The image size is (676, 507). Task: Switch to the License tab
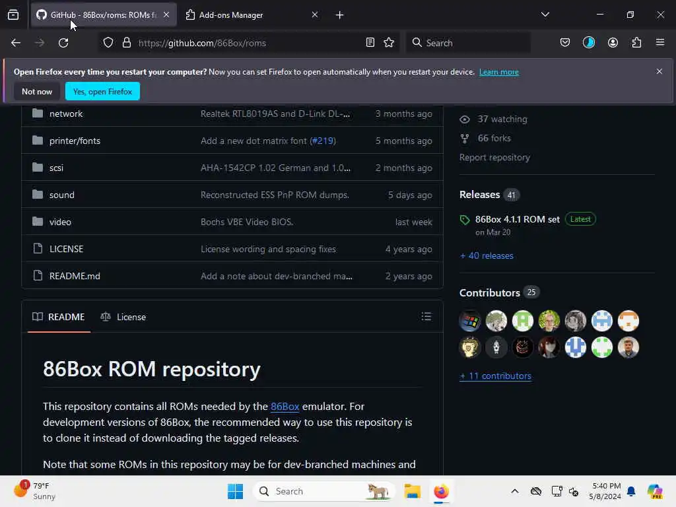[x=123, y=317]
